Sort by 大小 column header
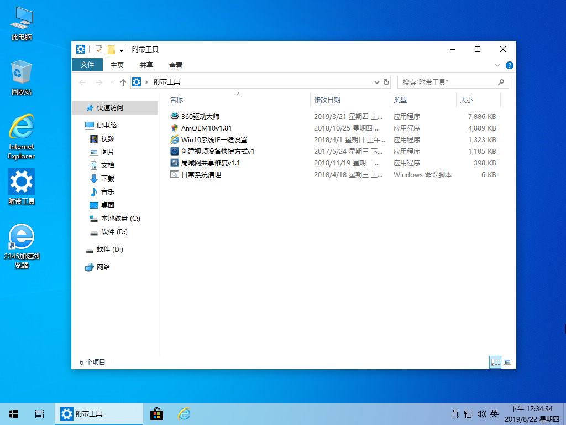The image size is (566, 425). click(478, 100)
